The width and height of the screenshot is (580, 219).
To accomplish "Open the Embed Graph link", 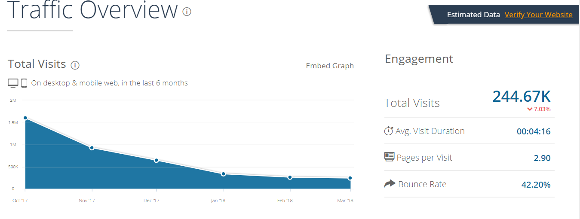I will pos(330,66).
